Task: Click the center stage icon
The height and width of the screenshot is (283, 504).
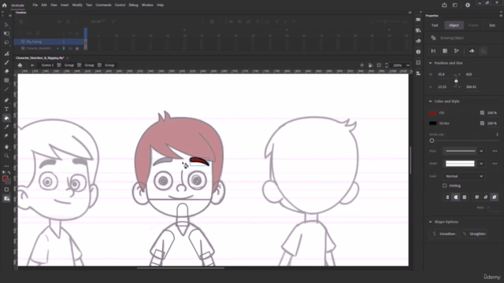Action: click(362, 65)
